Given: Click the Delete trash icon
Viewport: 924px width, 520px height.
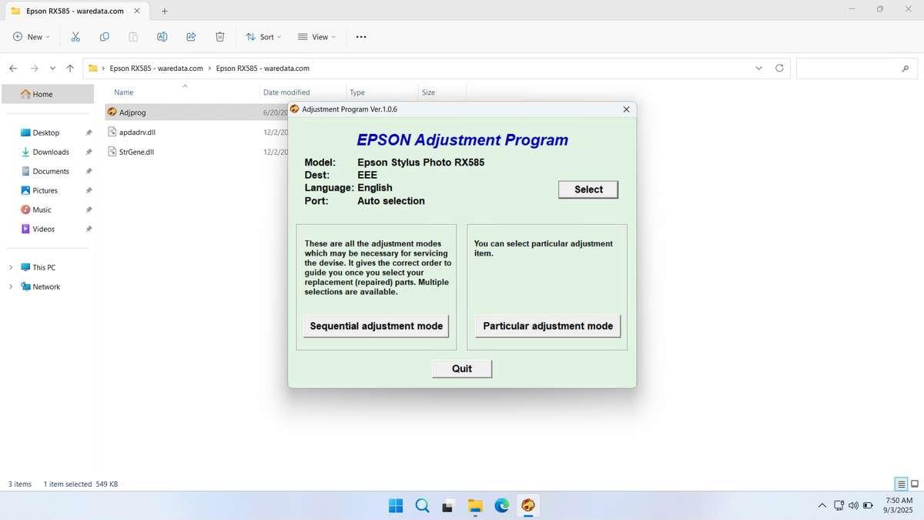Looking at the screenshot, I should click(219, 36).
